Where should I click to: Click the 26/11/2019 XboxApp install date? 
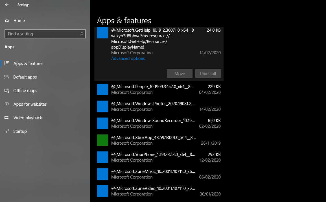coord(211,143)
